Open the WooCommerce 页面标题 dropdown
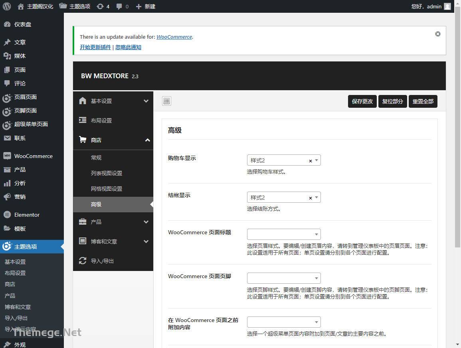Image resolution: width=461 pixels, height=348 pixels. (x=284, y=234)
